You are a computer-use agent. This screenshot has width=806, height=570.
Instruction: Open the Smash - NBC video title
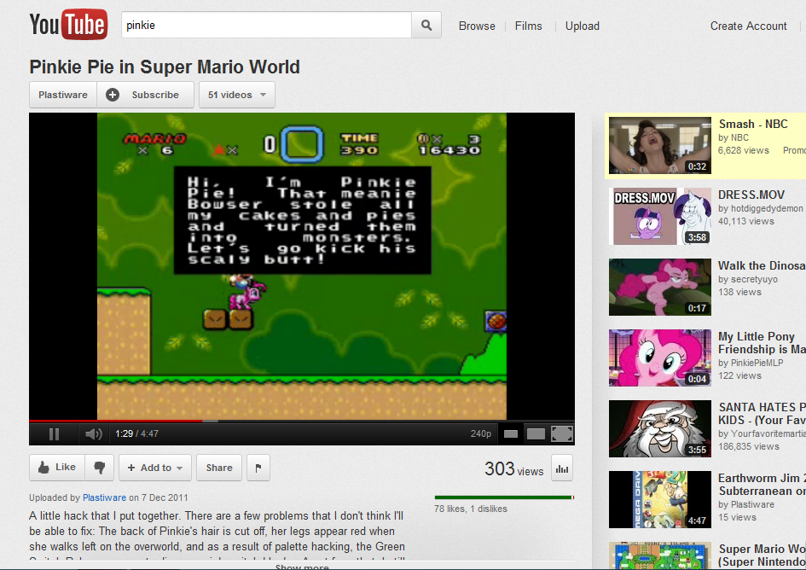(753, 124)
